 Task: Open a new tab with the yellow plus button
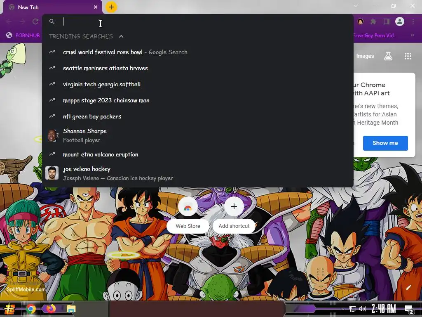pos(111,7)
